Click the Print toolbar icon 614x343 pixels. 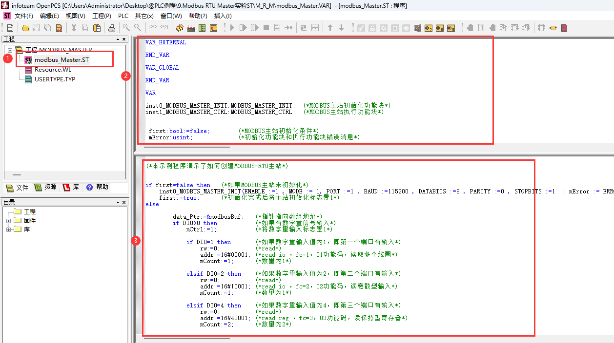[x=111, y=28]
